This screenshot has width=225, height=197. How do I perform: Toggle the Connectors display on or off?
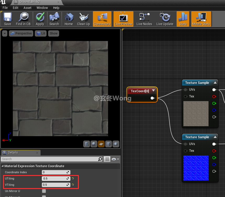tap(102, 19)
